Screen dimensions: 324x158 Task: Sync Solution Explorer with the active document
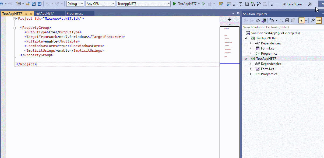tap(281, 20)
